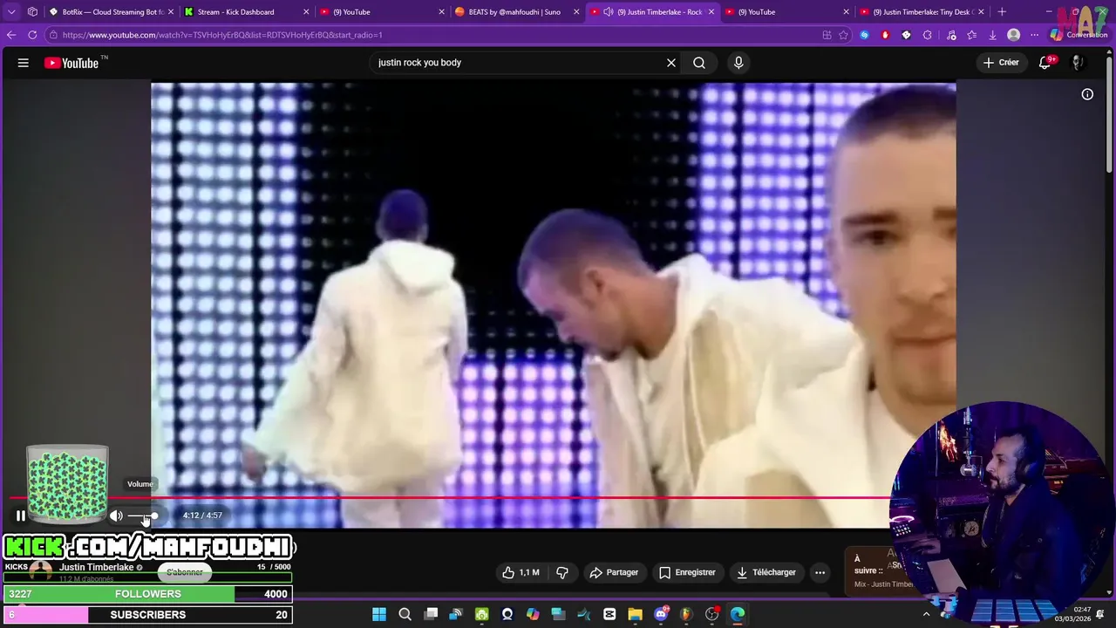Screen dimensions: 1116x628
Task: Show video info card icon
Action: (1087, 94)
